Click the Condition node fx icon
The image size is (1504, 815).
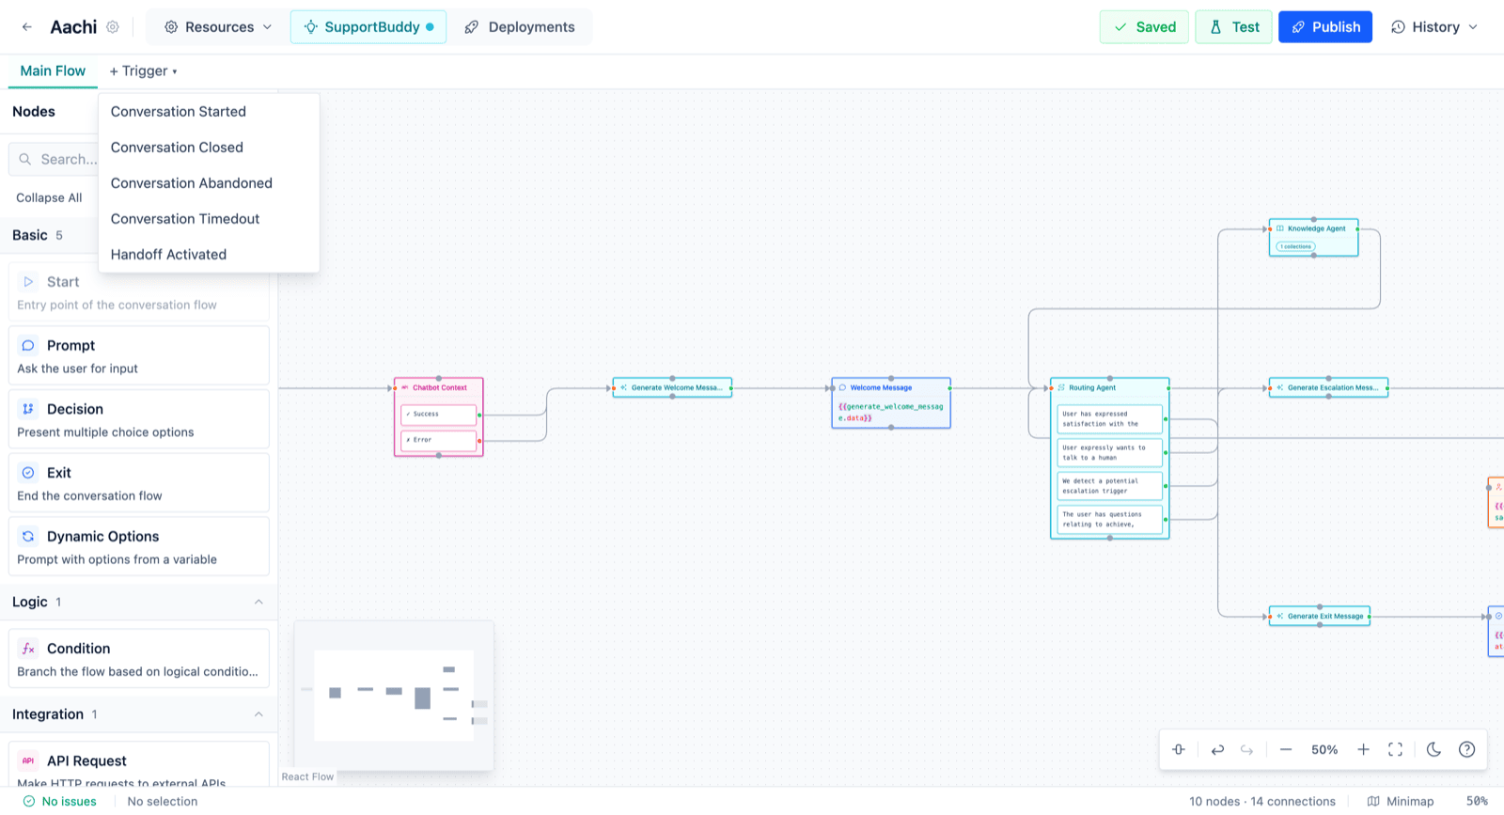click(x=28, y=649)
